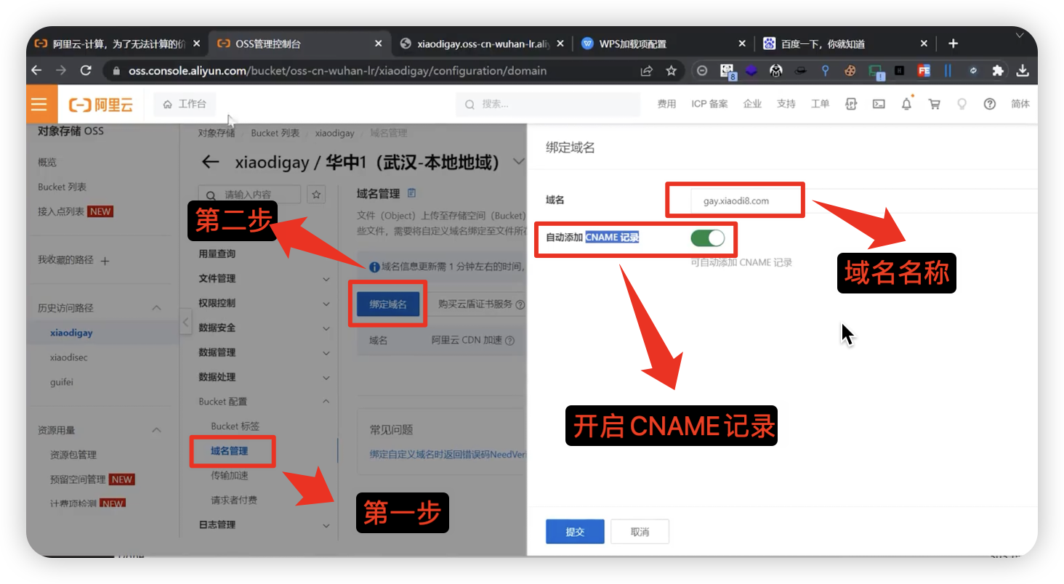Open the ICP 备案 top menu
Screen dimensions: 1064x584
click(x=709, y=104)
